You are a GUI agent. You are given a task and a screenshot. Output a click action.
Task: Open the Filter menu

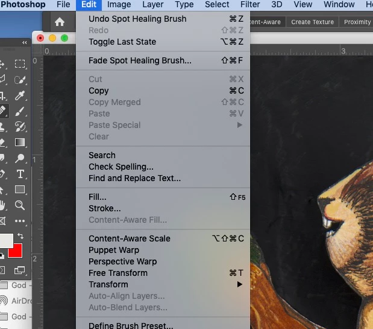click(250, 4)
